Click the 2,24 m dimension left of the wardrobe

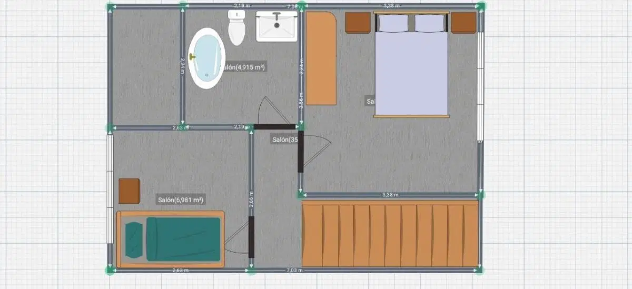pos(301,66)
